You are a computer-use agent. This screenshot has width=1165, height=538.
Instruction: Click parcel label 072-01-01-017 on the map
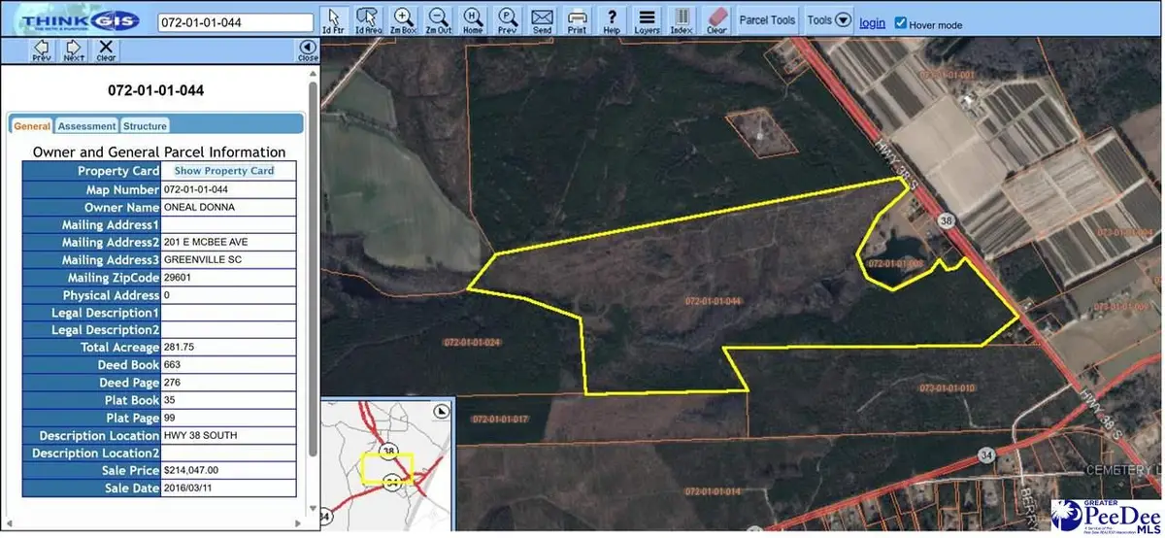499,419
